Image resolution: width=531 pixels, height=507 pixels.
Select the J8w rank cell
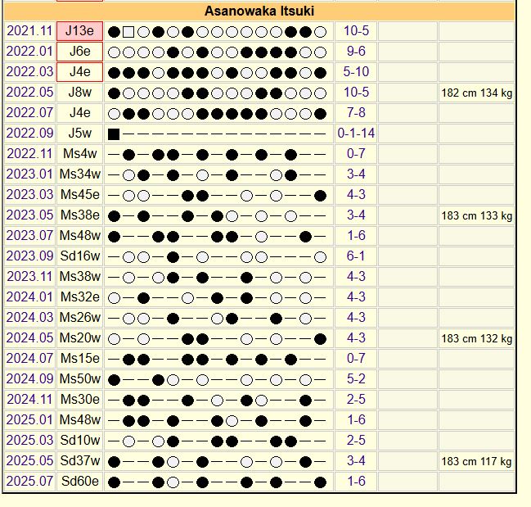pyautogui.click(x=79, y=93)
